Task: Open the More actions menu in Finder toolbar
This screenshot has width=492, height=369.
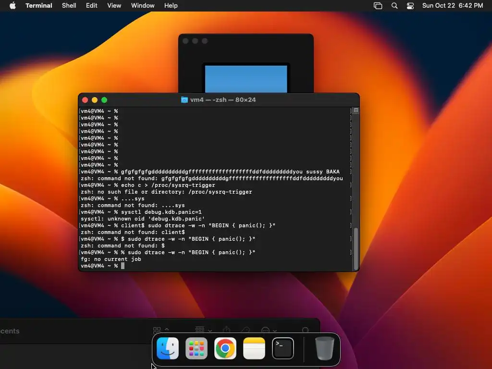Action: (269, 330)
